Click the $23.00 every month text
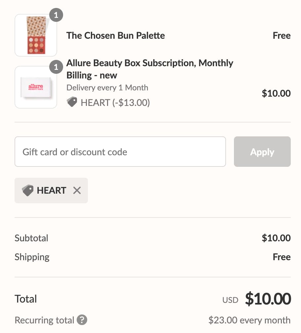Screen dimensions: 301x333 [249, 320]
